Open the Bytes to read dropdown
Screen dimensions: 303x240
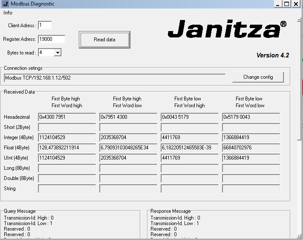(x=58, y=52)
